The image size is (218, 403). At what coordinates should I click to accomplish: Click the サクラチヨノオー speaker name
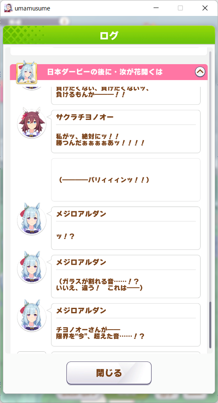click(x=85, y=117)
